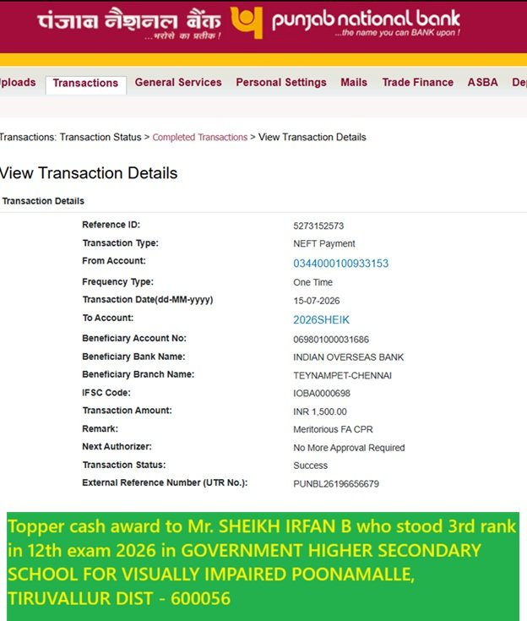Select the Reference ID value 5273152573
The height and width of the screenshot is (621, 527).
coord(318,226)
